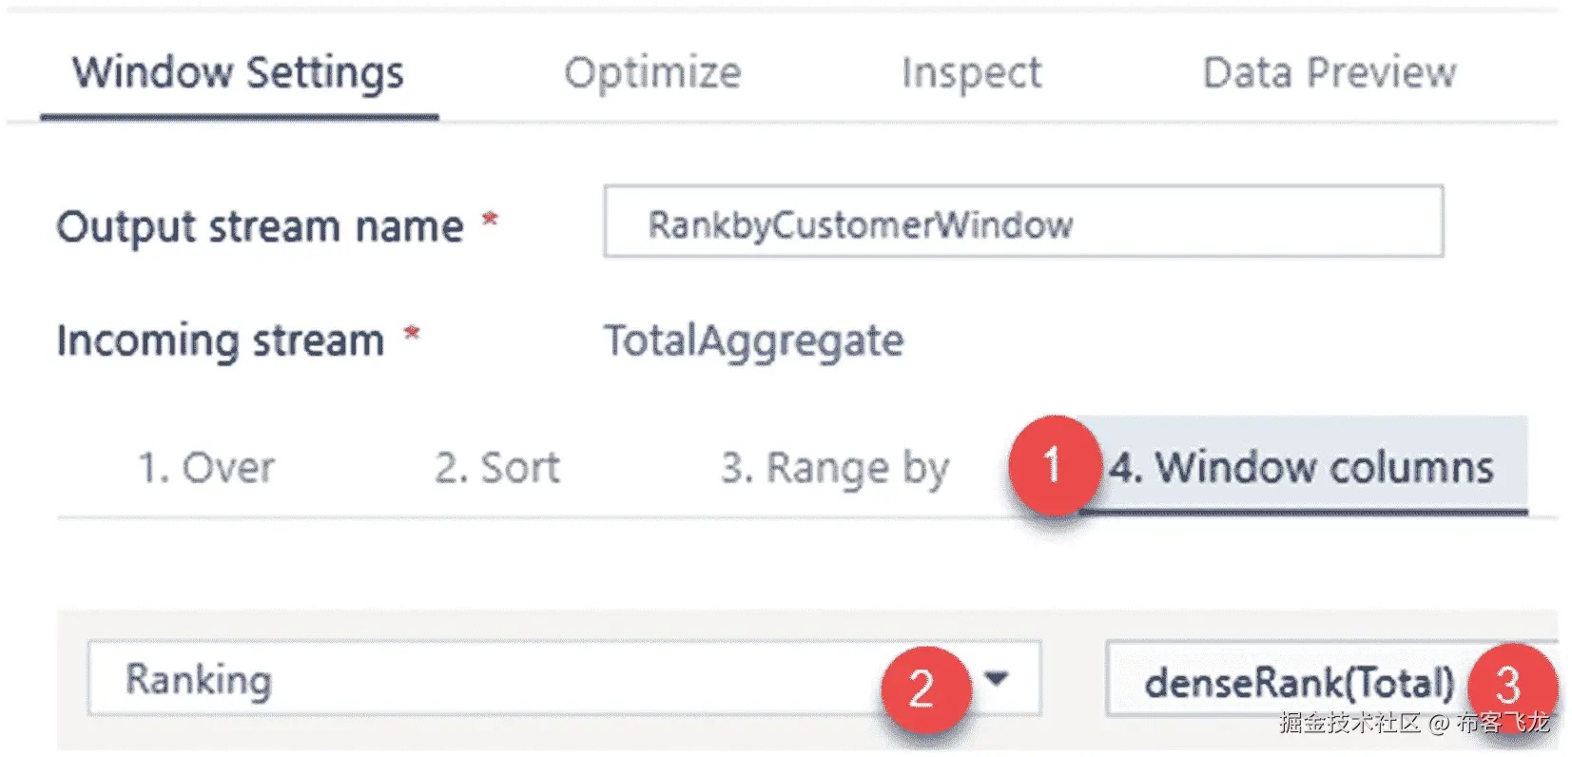This screenshot has height=757, width=1572.
Task: Show the Data Preview tab
Action: click(x=1329, y=73)
